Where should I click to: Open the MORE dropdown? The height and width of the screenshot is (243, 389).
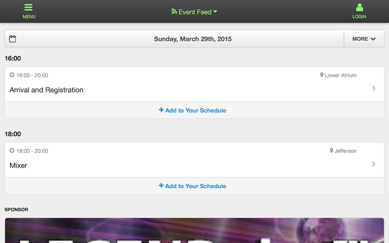pyautogui.click(x=364, y=39)
